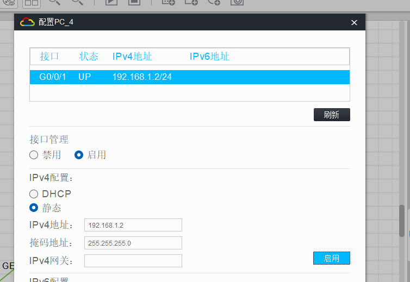Close the 配置PC_4 dialog
The height and width of the screenshot is (282, 410).
point(354,23)
